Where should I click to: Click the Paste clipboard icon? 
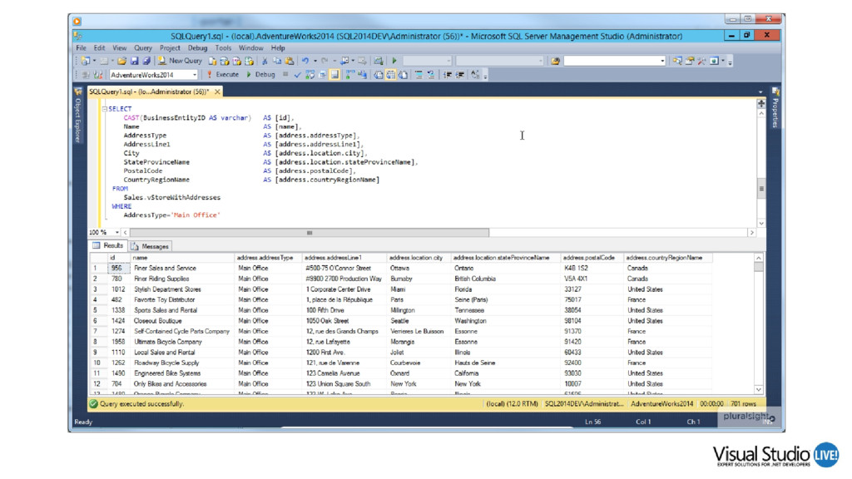point(290,61)
